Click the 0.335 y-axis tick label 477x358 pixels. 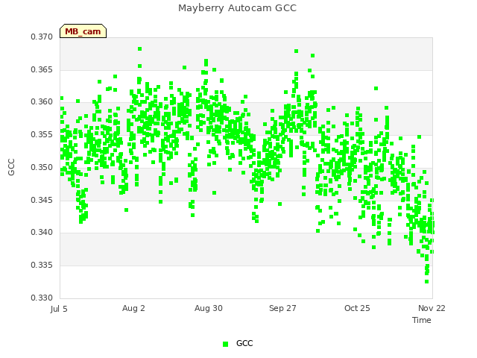pos(42,266)
